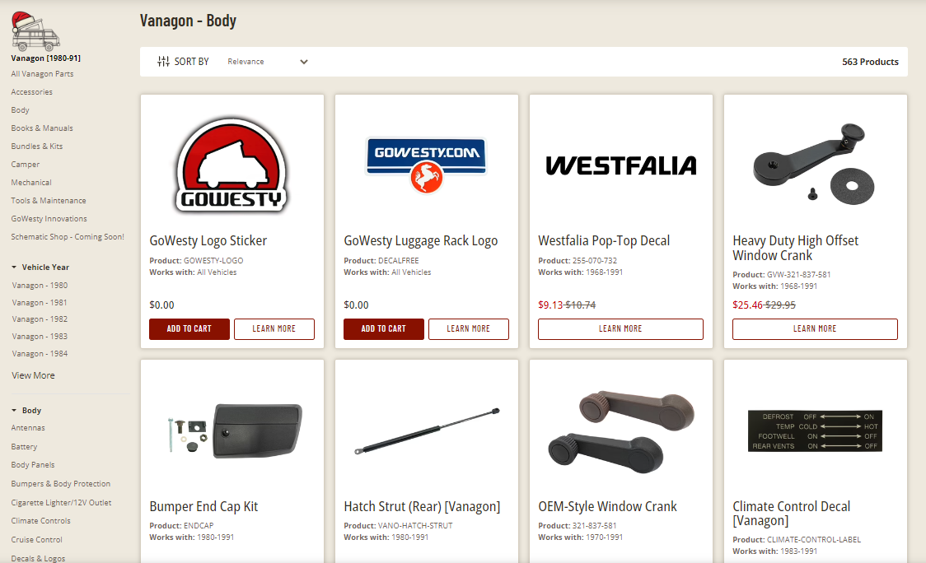Image resolution: width=926 pixels, height=563 pixels.
Task: Click the GoWesty.com luggage rack logo image
Action: click(426, 165)
